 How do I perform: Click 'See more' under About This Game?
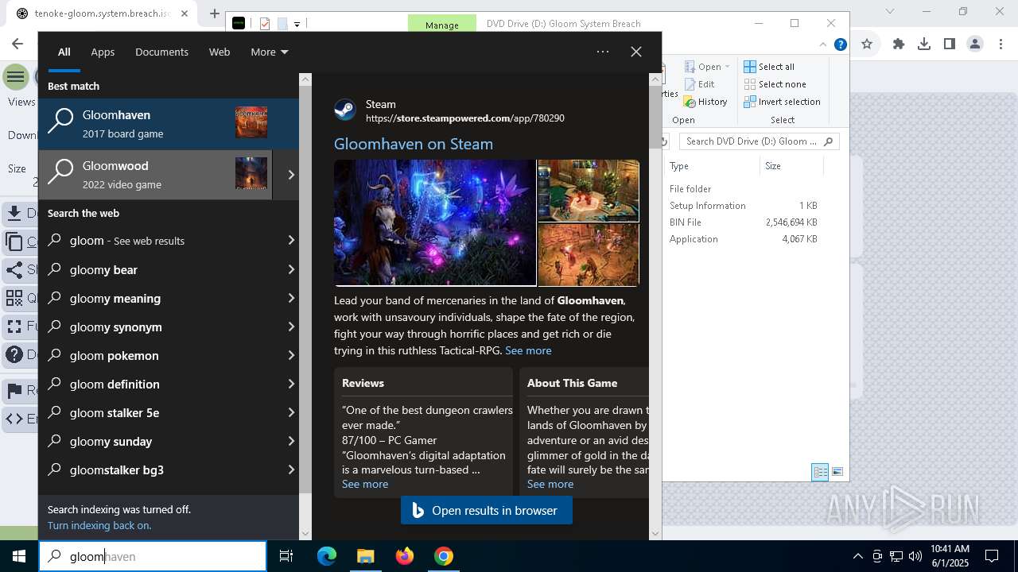pos(550,484)
